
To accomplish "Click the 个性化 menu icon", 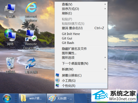I will (58, 86).
